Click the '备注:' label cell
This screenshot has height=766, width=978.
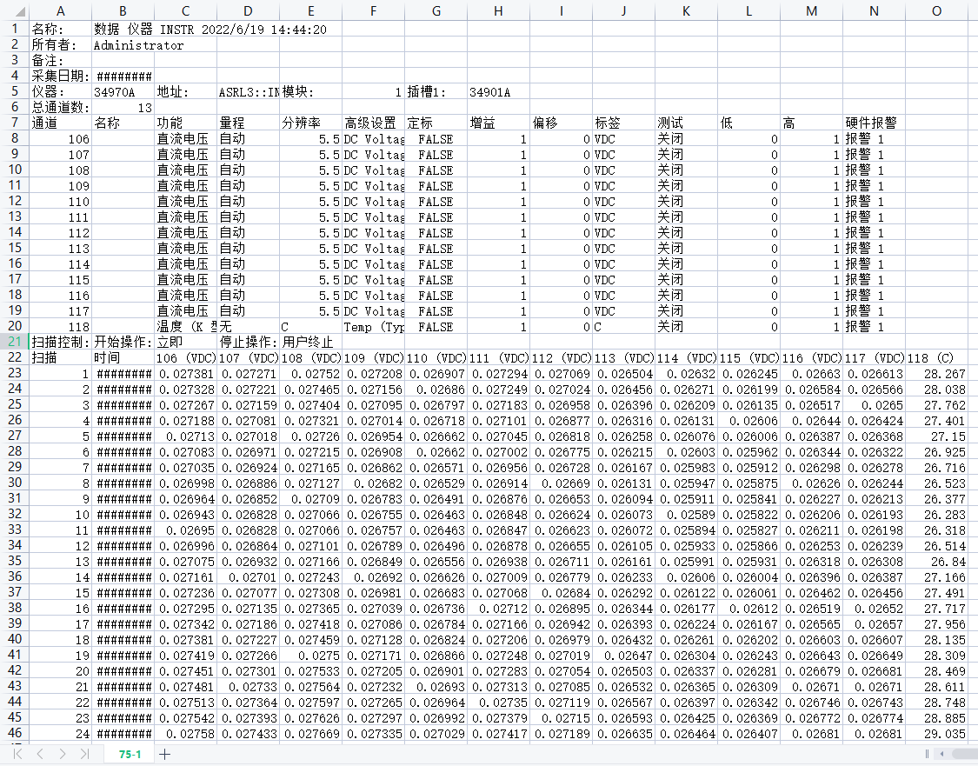[61, 61]
